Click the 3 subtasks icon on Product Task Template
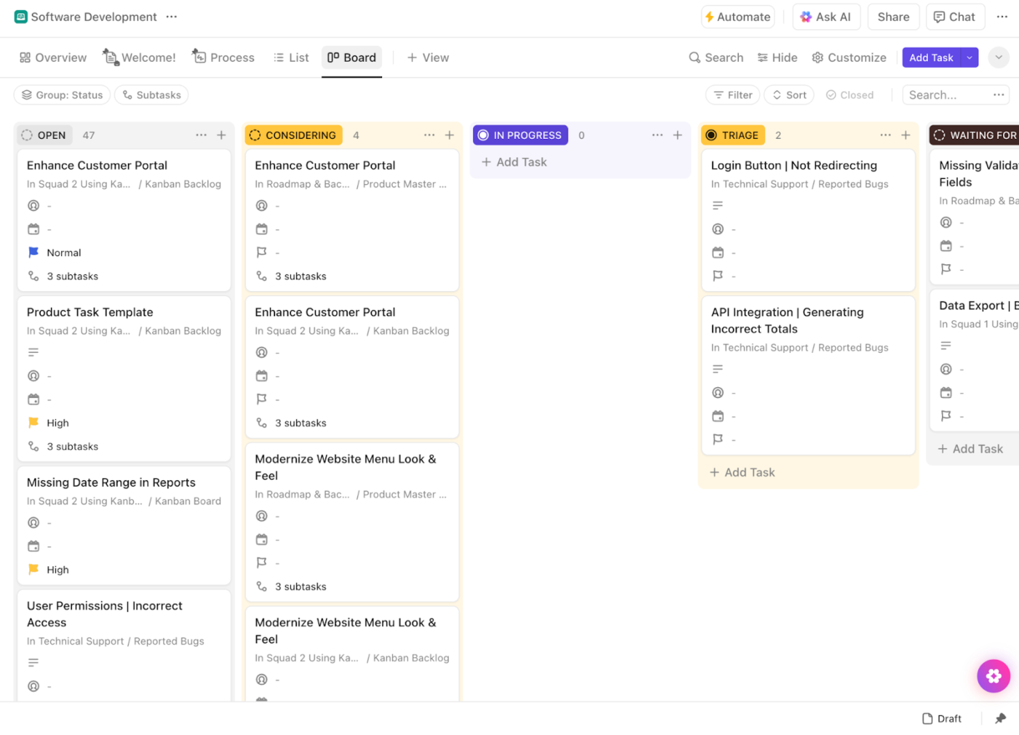Image resolution: width=1019 pixels, height=735 pixels. (33, 446)
